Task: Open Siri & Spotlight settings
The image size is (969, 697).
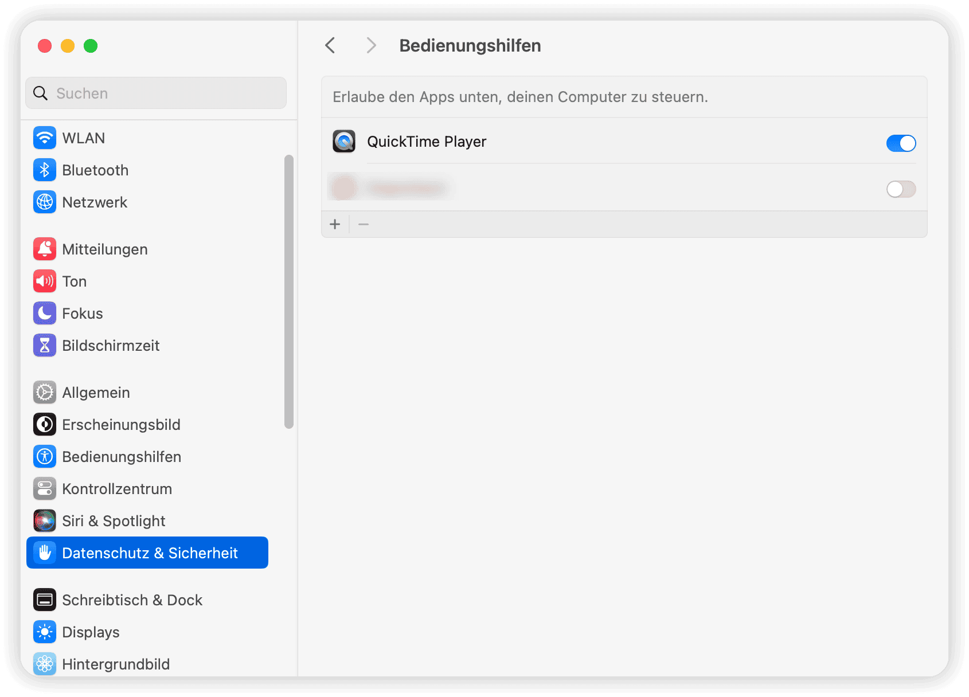Action: click(147, 520)
